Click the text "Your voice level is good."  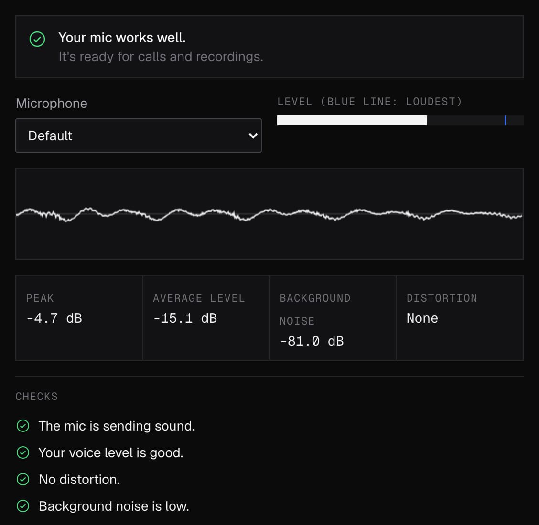tap(111, 453)
